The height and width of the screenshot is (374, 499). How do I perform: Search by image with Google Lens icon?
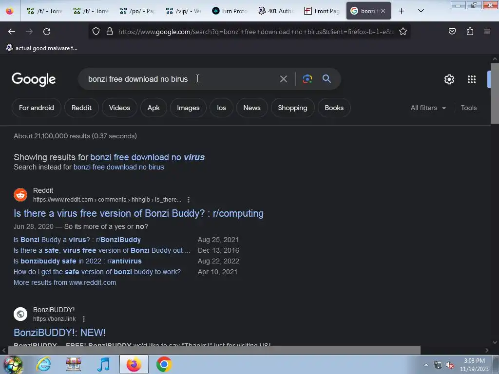click(x=307, y=79)
